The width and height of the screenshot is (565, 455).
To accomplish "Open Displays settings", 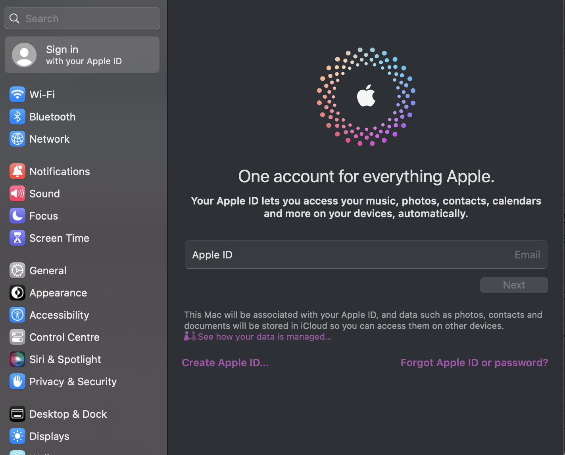I will coord(82,436).
